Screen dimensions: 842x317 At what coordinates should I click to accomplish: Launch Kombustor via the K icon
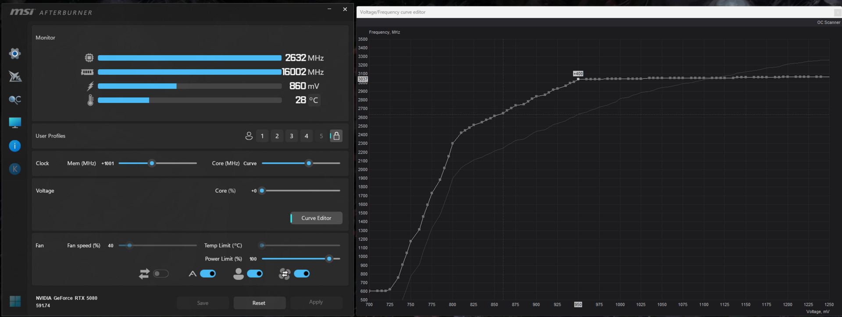tap(15, 169)
